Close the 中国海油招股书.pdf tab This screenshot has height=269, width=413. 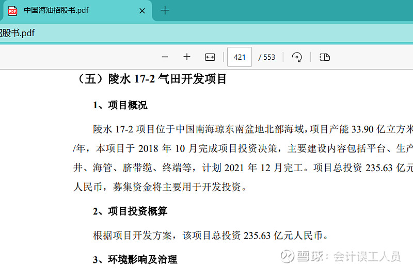142,11
